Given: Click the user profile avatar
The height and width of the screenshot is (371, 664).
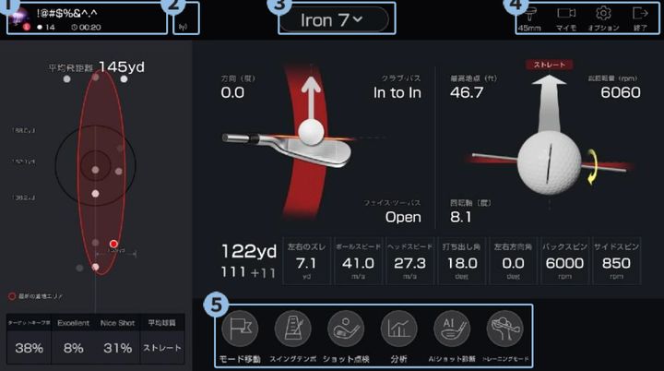Looking at the screenshot, I should (x=18, y=16).
